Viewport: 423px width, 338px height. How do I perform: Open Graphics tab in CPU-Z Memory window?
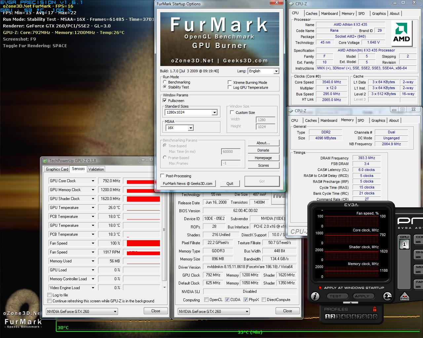tap(378, 120)
